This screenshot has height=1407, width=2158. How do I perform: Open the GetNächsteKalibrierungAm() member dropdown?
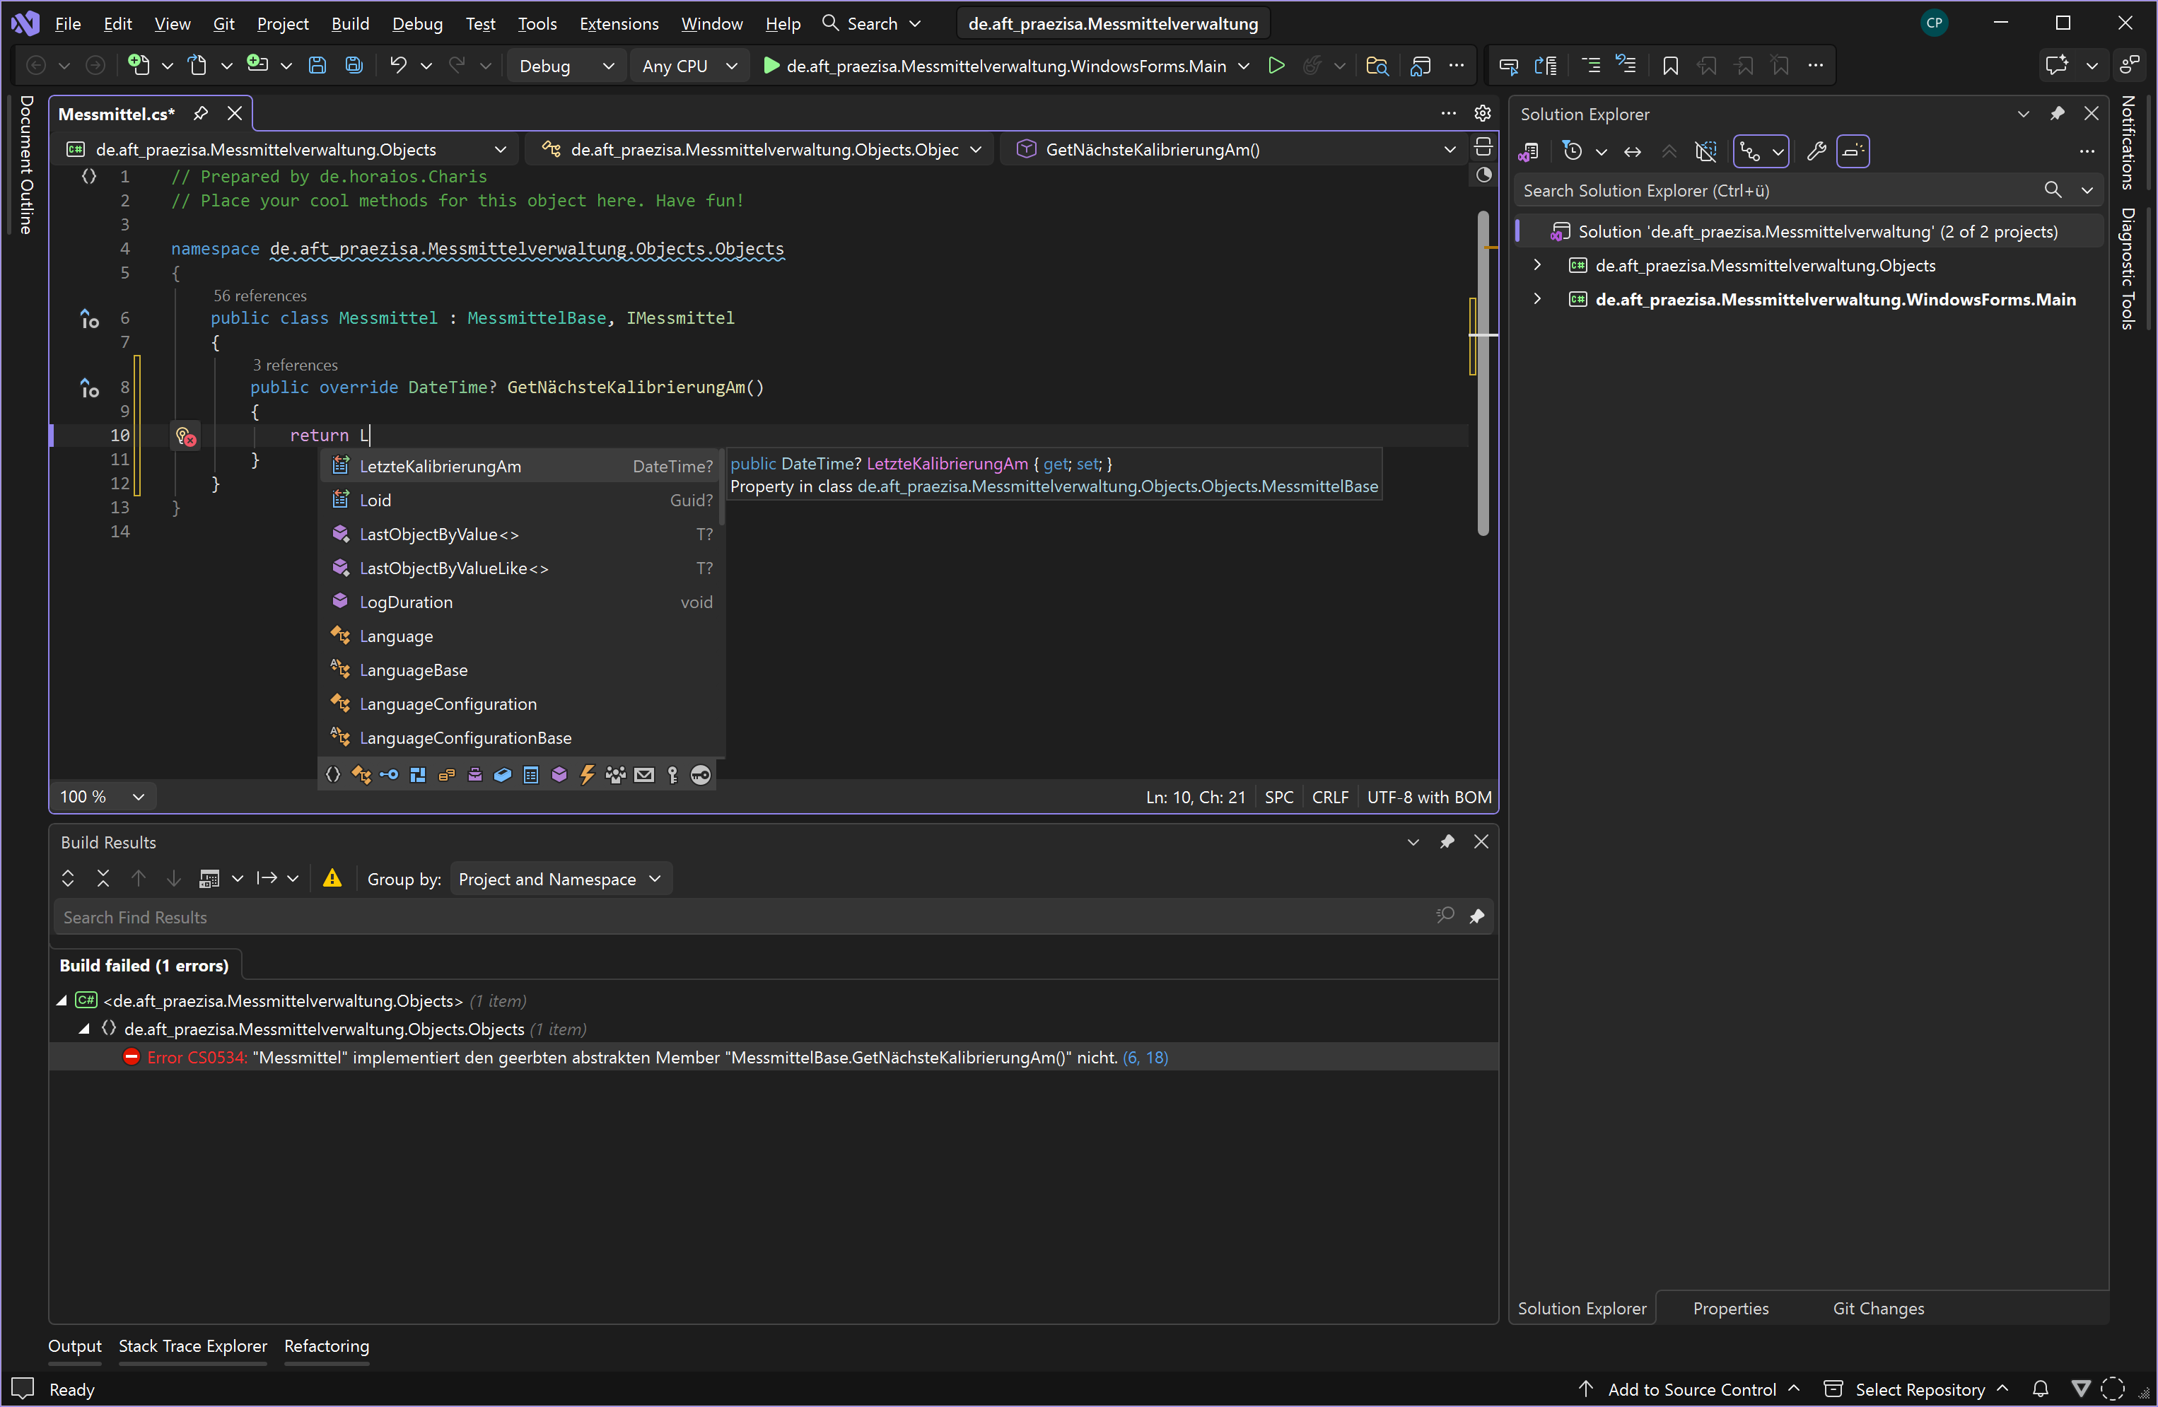point(1234,150)
